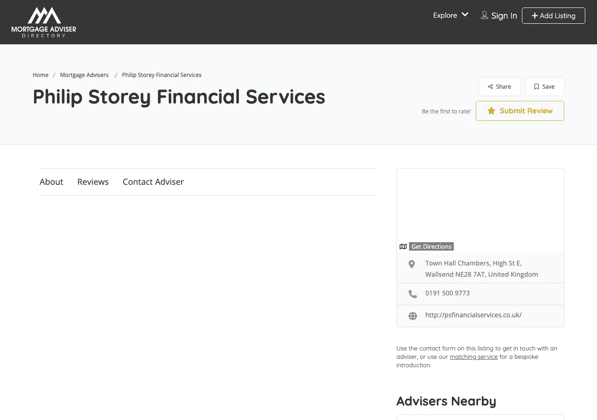Image resolution: width=597 pixels, height=420 pixels.
Task: Open the matching service link
Action: 473,357
